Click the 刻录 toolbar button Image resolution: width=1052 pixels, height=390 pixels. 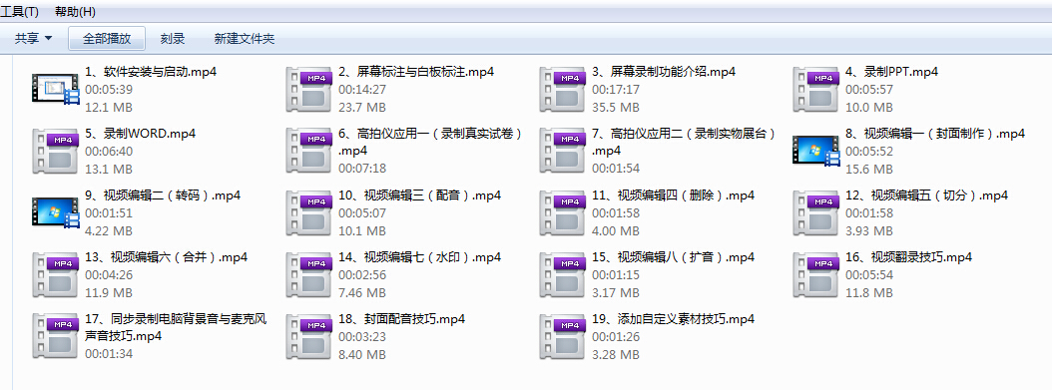click(173, 39)
